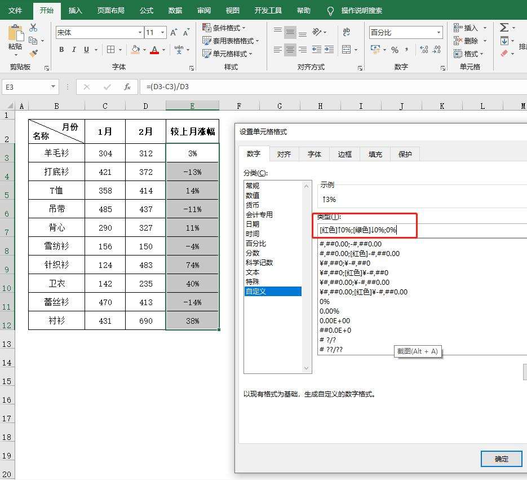Toggle Bold formatting

61,50
